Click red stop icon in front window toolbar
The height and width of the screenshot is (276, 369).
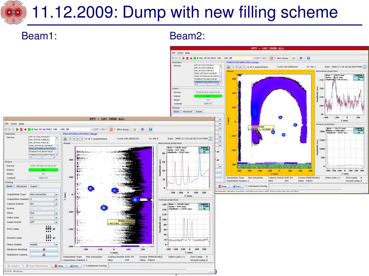[x=21, y=129]
